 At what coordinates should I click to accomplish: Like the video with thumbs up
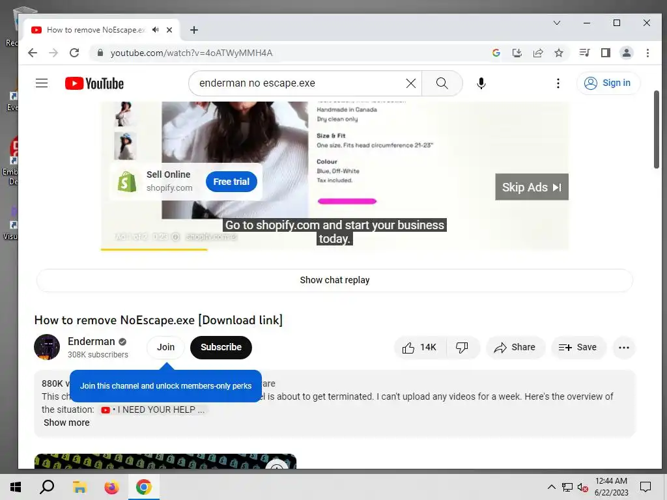click(x=419, y=348)
